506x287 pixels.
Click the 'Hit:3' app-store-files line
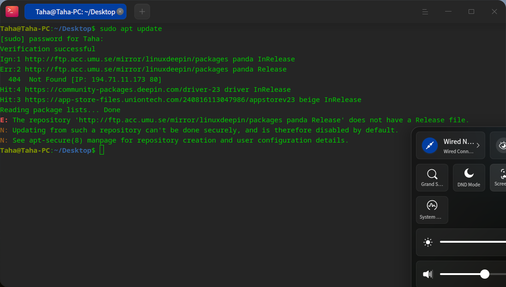tap(181, 100)
